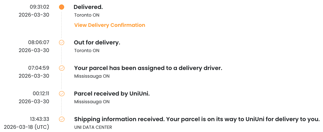Click the 2026-03-18 (UTC) date
Viewport: 323px width, 132px height.
27,127
